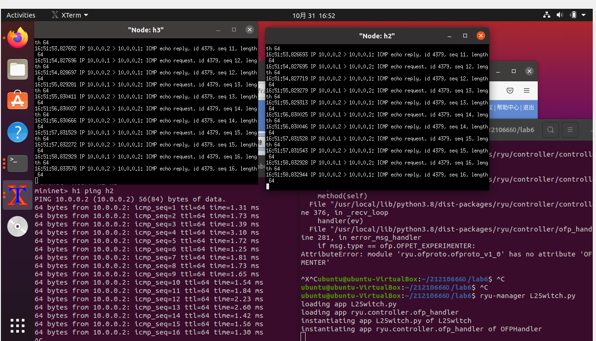Click the volume speaker icon in top bar
This screenshot has height=341, width=596.
pyautogui.click(x=559, y=15)
